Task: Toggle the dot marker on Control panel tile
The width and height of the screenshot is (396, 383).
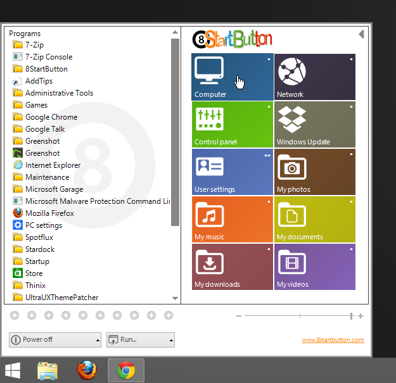Action: [x=269, y=107]
